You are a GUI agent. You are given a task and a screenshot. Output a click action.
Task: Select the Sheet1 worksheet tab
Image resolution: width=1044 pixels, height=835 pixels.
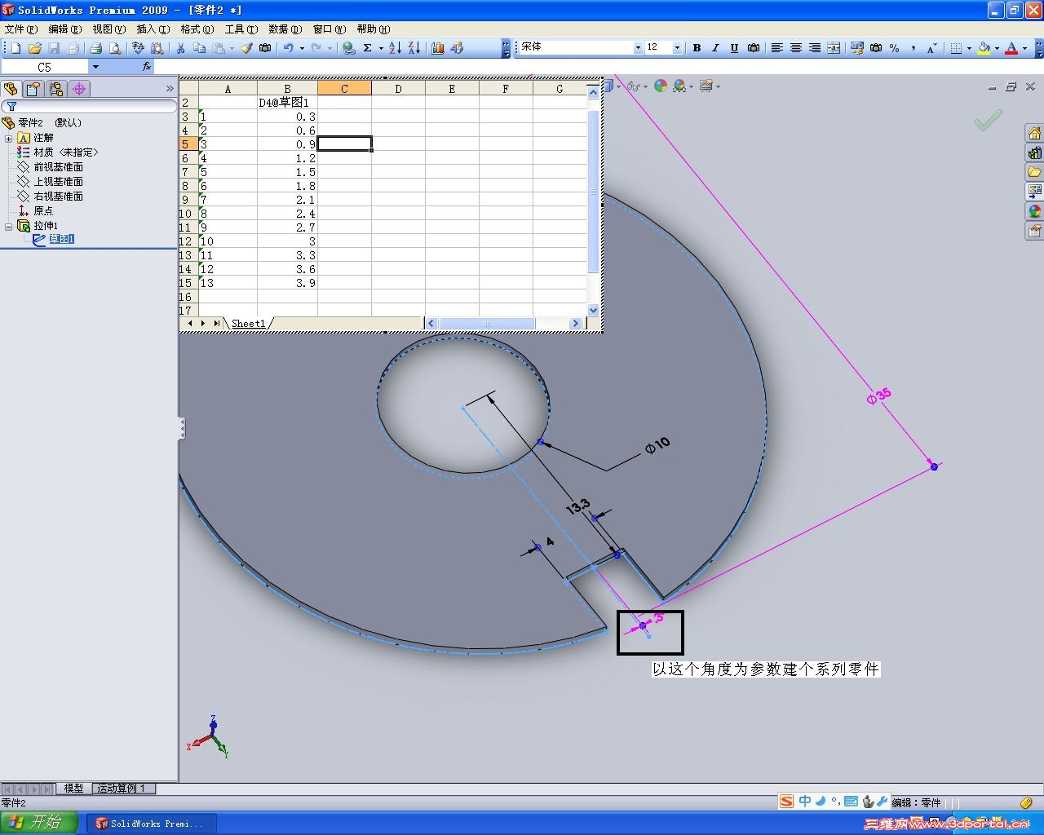(248, 324)
